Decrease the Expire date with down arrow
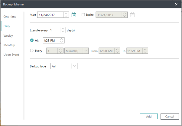Viewport: 182px width, 126px height. tap(125, 16)
